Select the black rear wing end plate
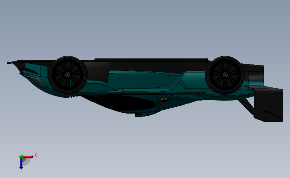The image size is (290, 178). tap(268, 105)
